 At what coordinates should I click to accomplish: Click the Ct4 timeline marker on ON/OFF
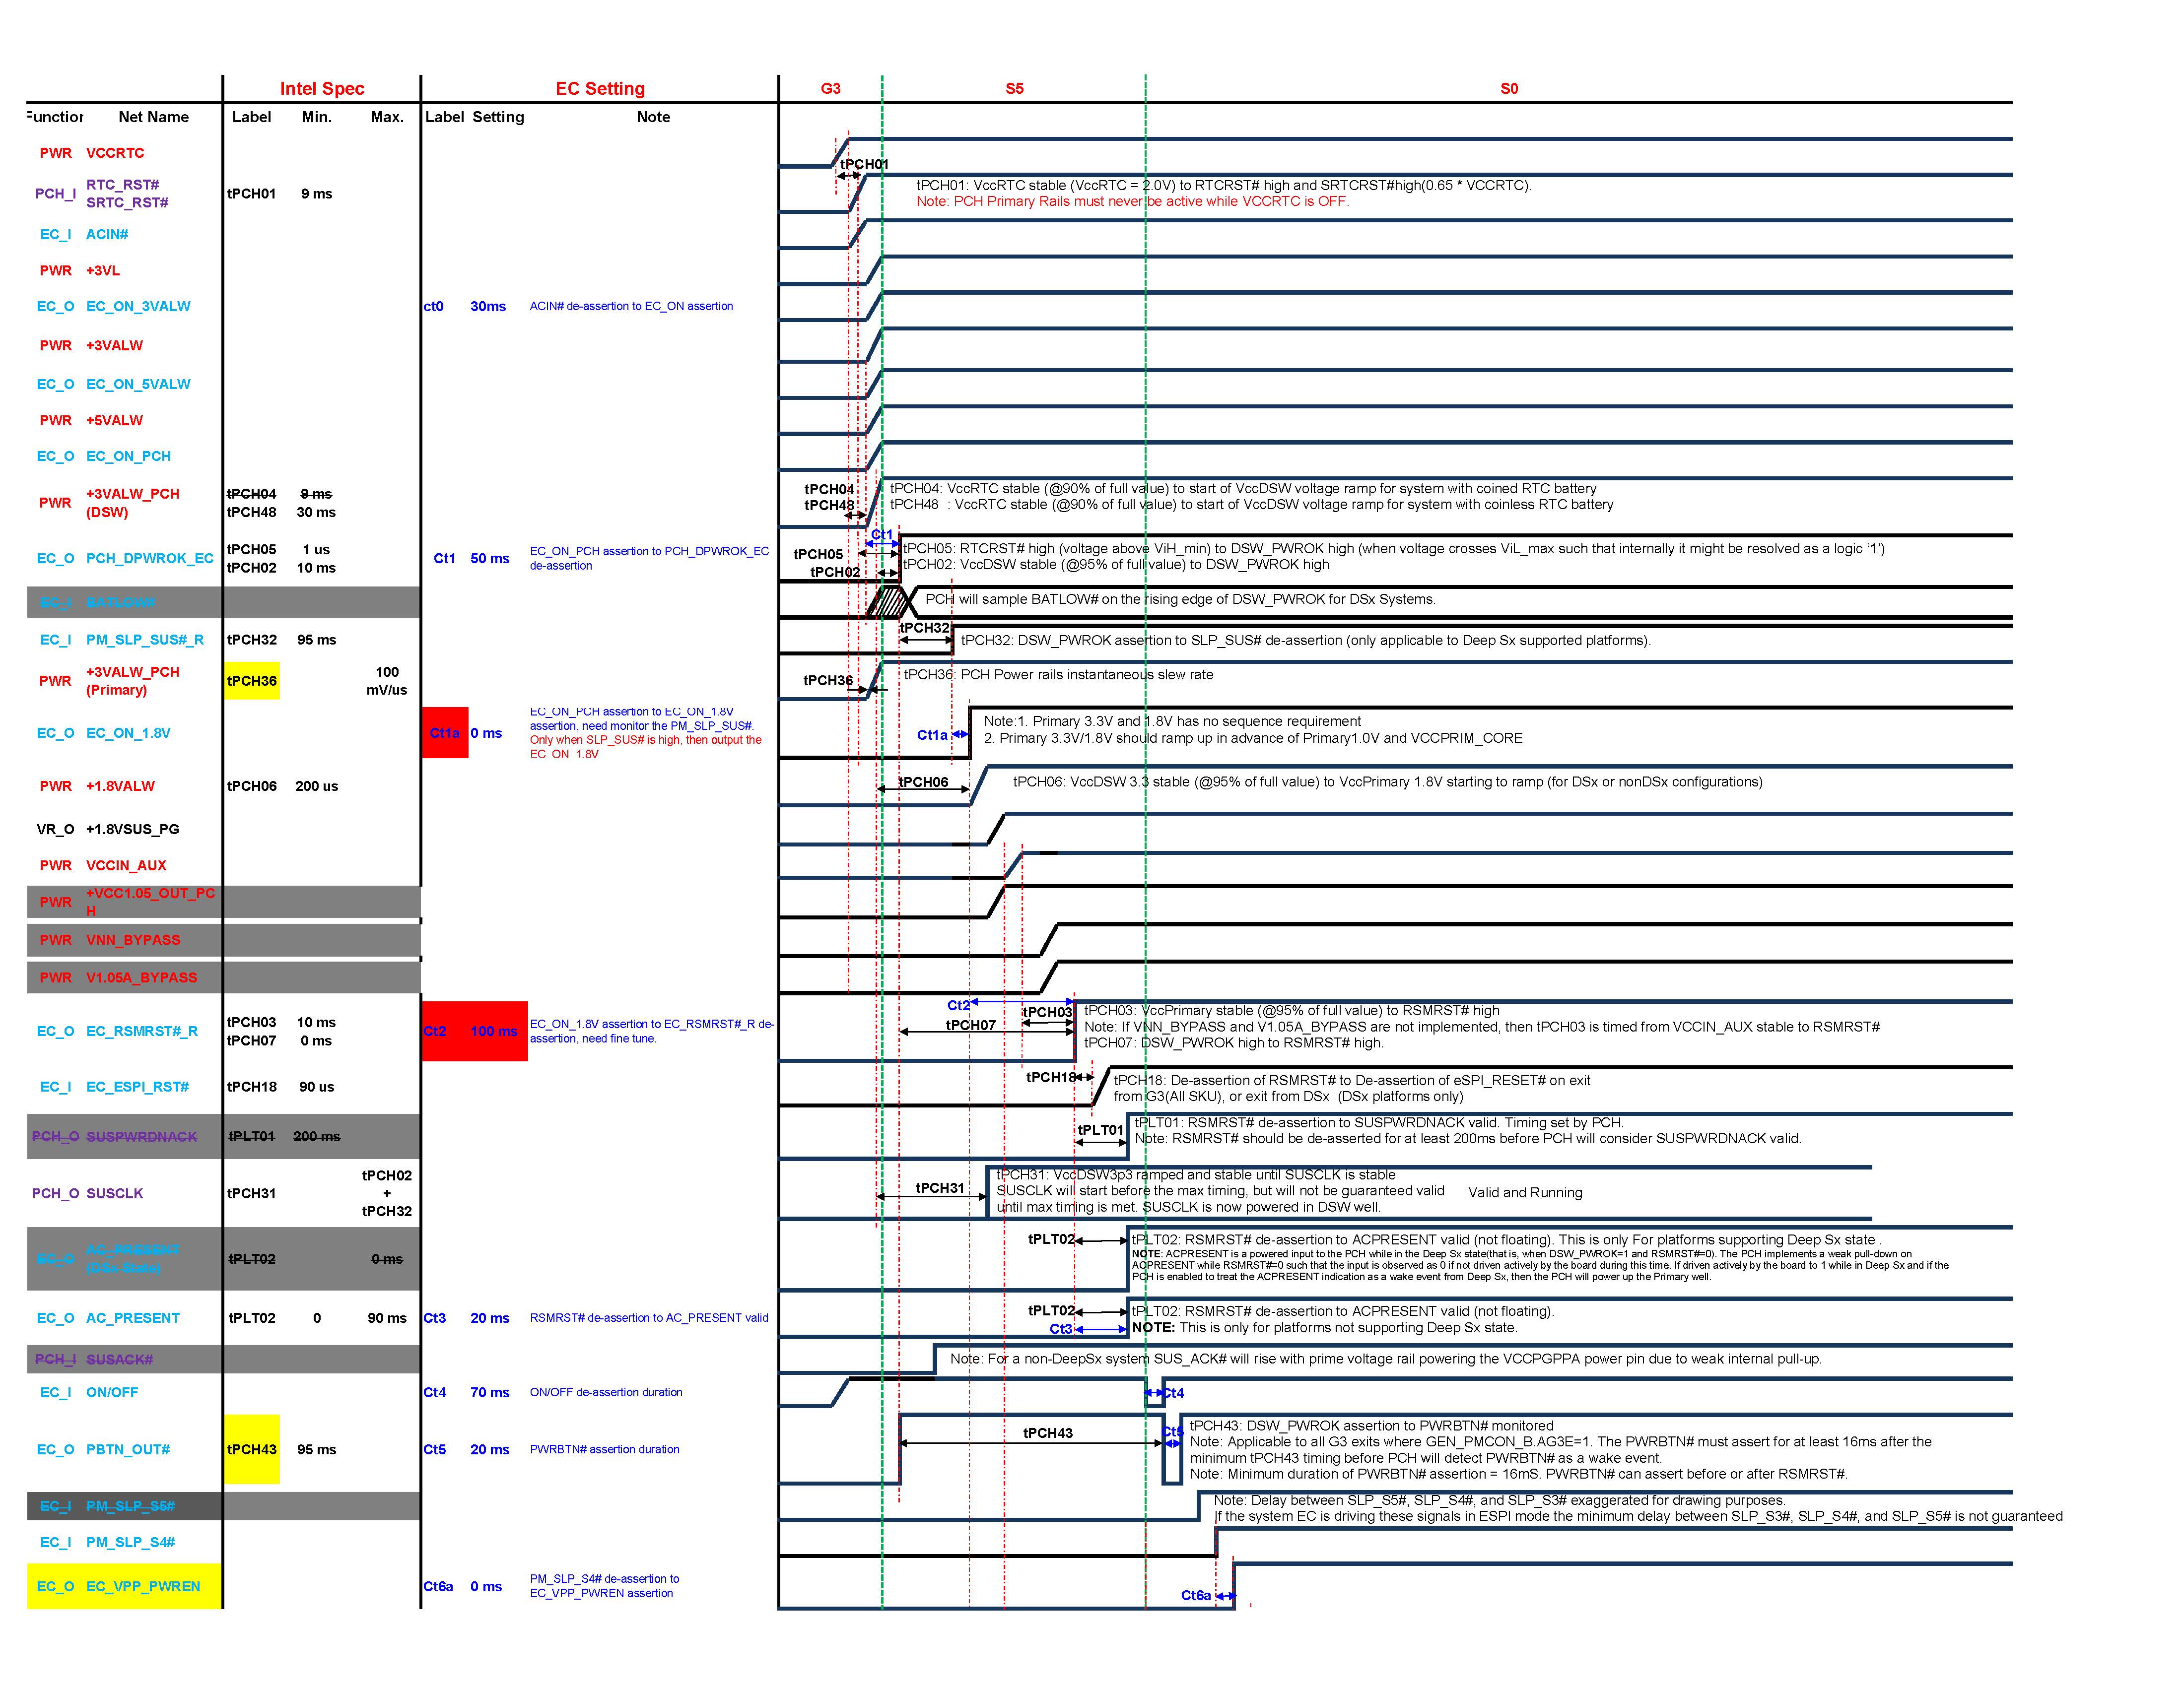click(1172, 1393)
